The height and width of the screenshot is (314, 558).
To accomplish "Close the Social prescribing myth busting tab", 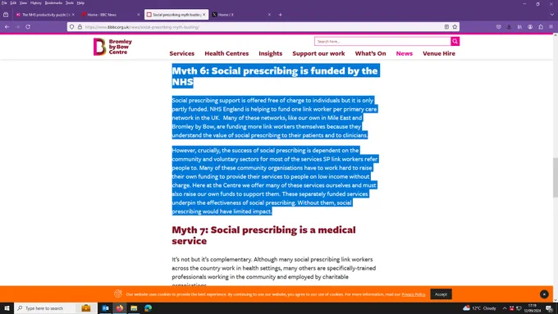I will coord(204,15).
